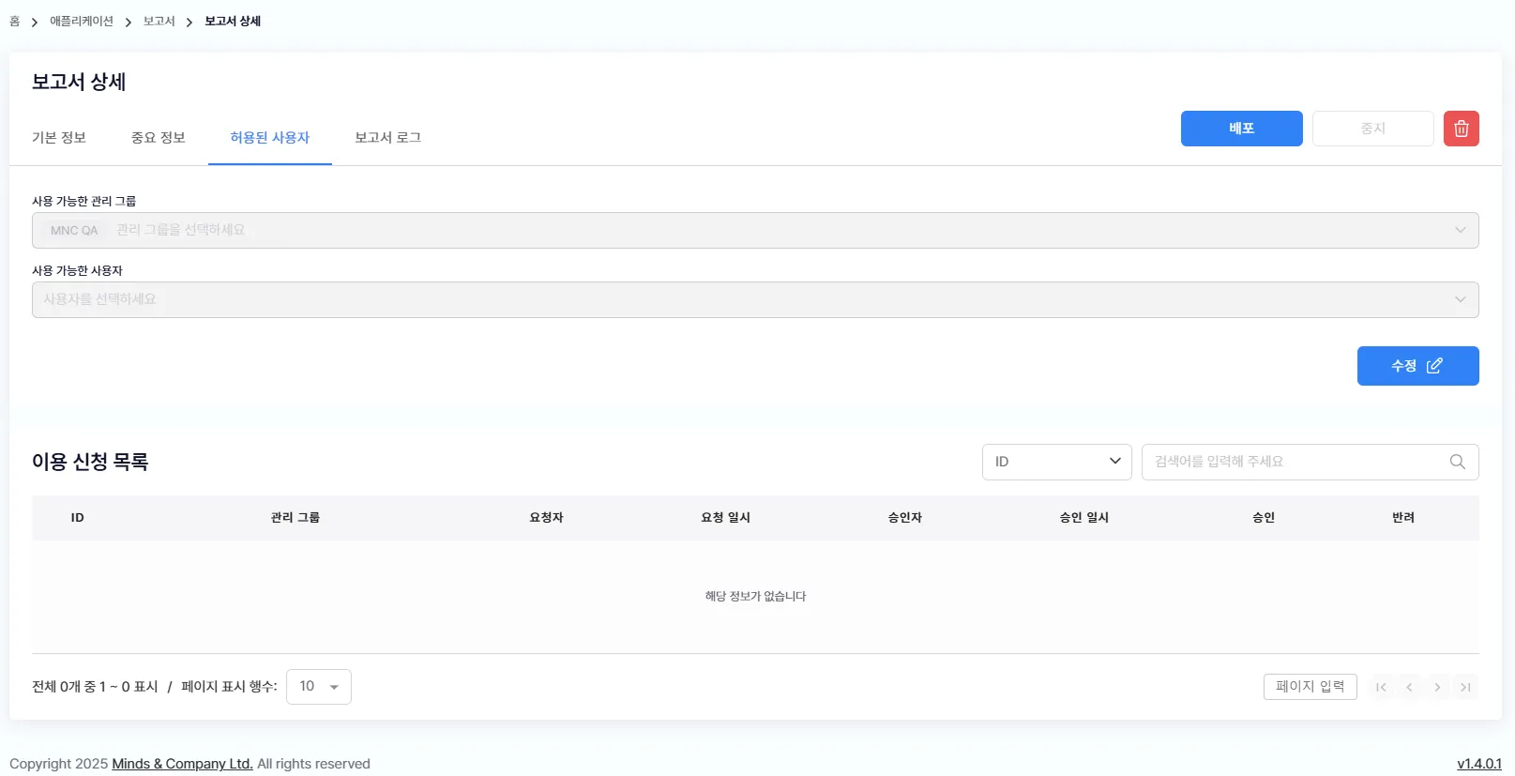
Task: Switch to the 기본 정보 tab
Action: 59,138
